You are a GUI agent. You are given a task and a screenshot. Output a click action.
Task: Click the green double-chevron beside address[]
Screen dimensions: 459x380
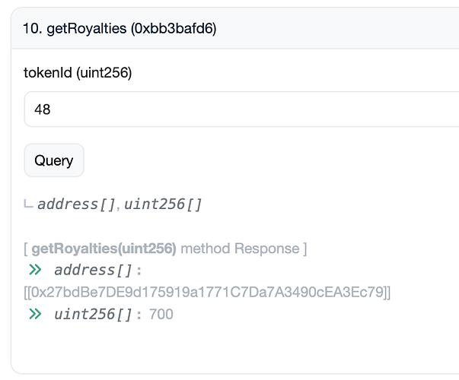[x=35, y=270]
